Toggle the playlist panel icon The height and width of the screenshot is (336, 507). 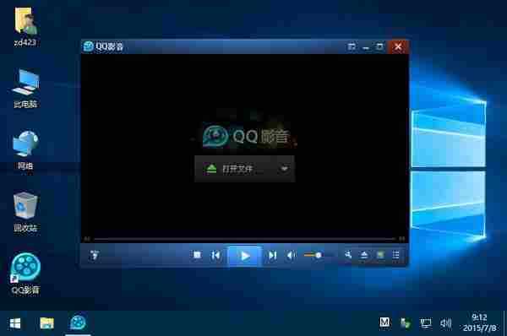pos(395,255)
